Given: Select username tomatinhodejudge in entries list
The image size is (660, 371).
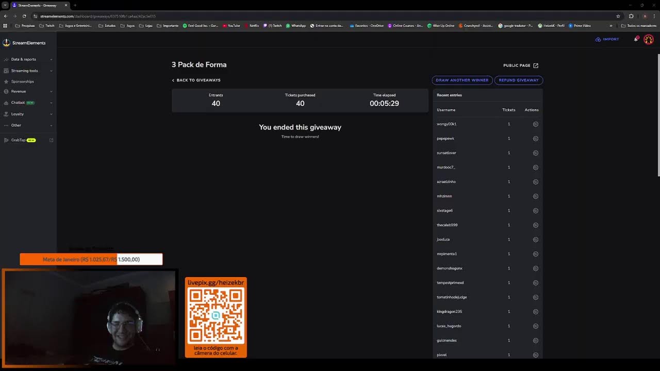Looking at the screenshot, I should [452, 297].
